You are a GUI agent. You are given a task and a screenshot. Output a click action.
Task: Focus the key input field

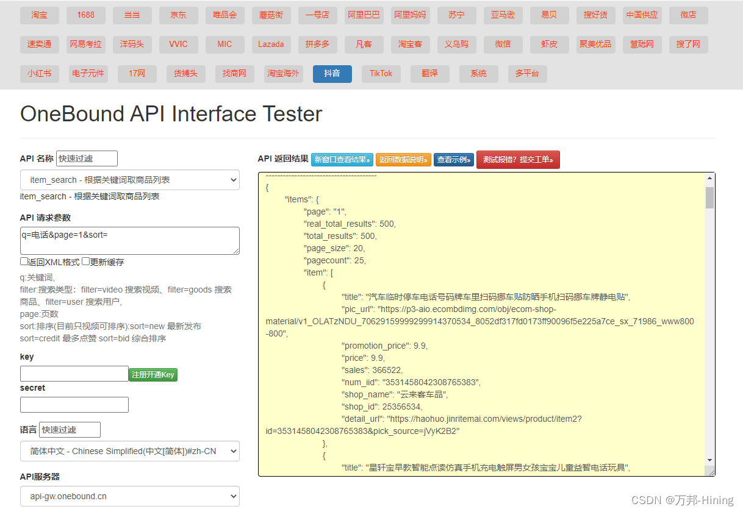[74, 374]
